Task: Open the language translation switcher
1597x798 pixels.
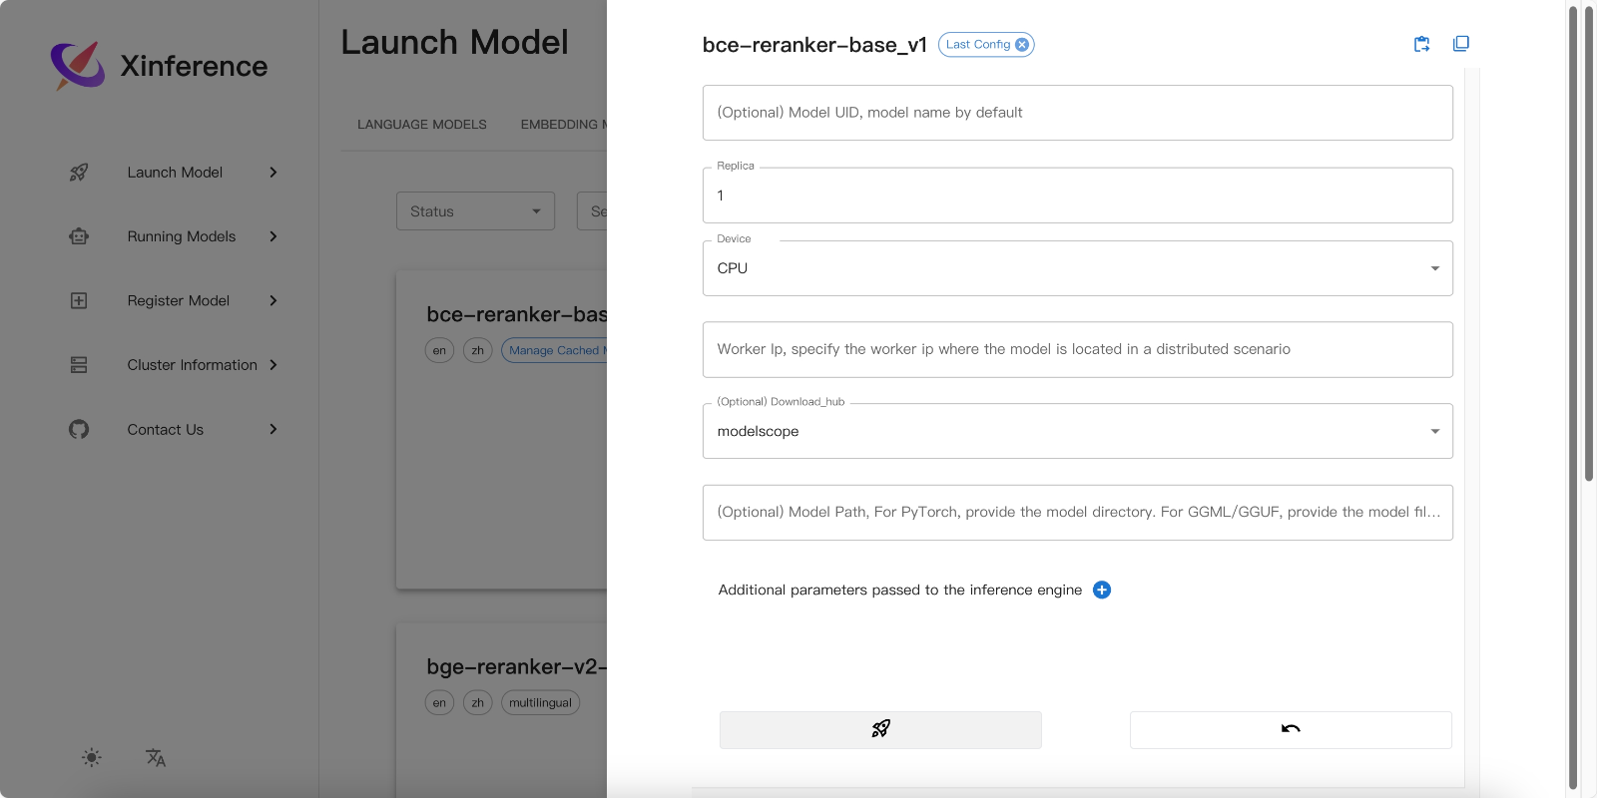Action: pos(156,757)
